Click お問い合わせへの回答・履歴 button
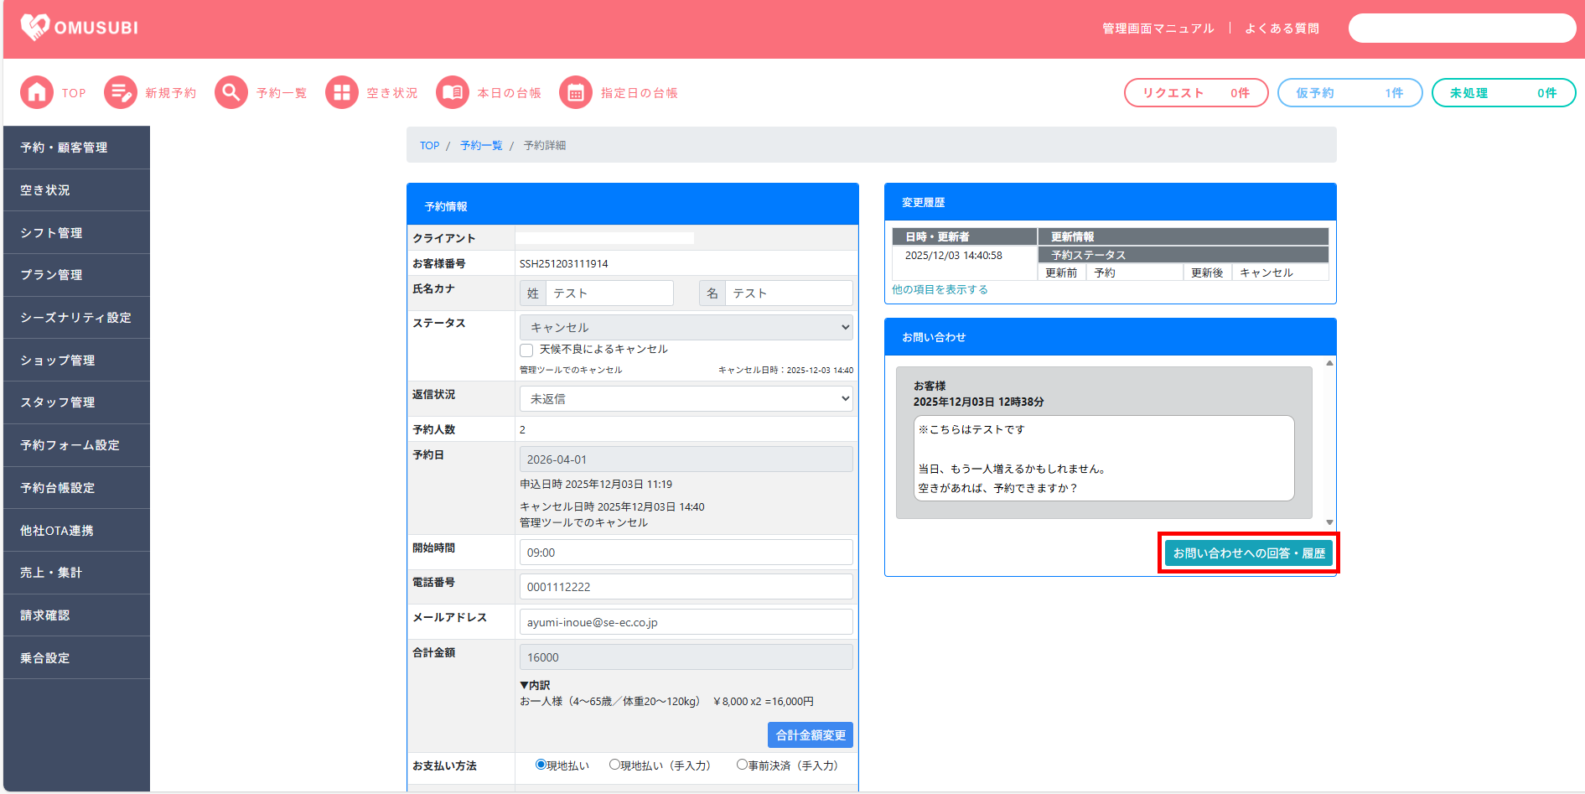 pos(1248,553)
